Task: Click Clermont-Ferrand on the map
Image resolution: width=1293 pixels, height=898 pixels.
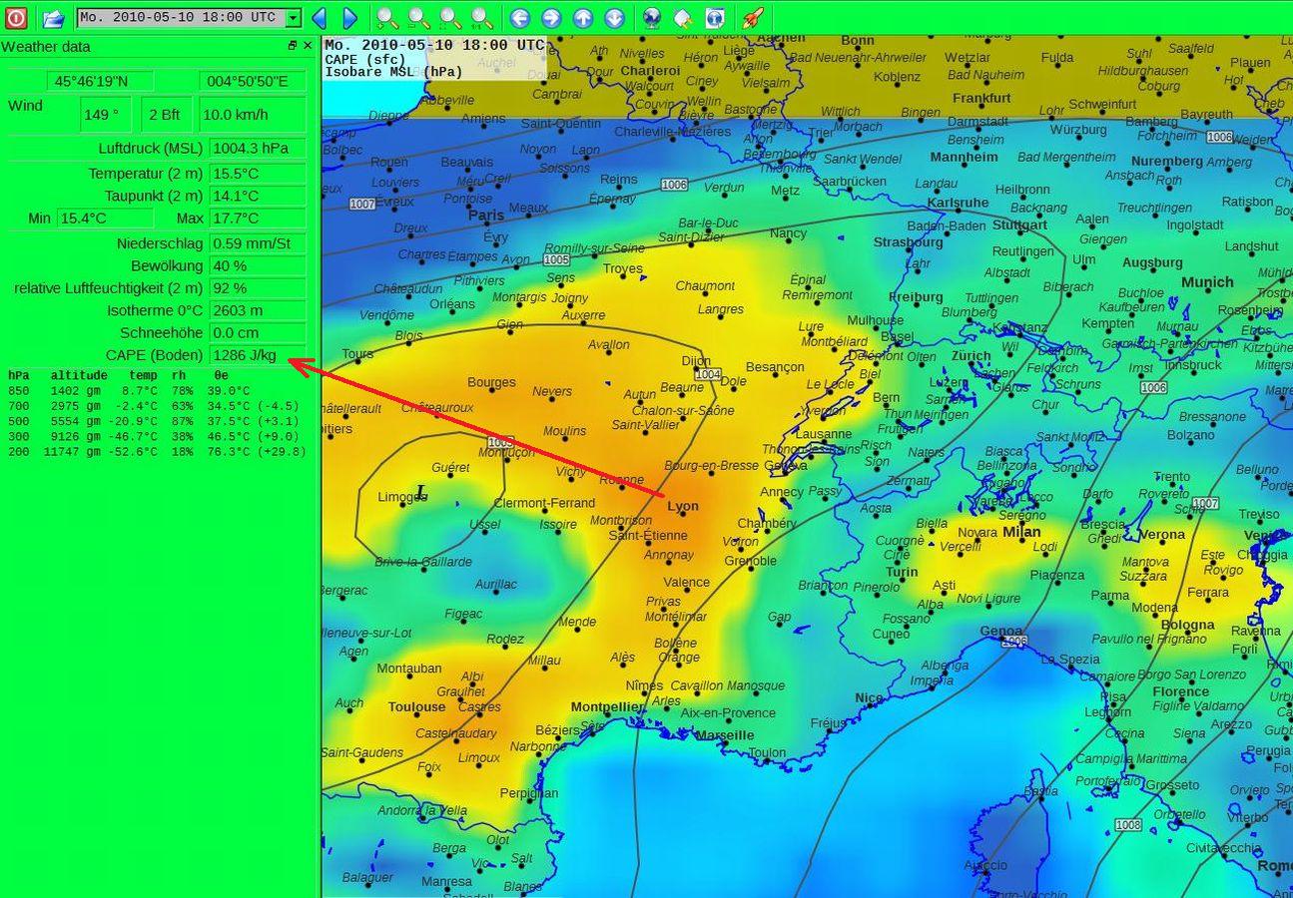Action: pyautogui.click(x=544, y=504)
